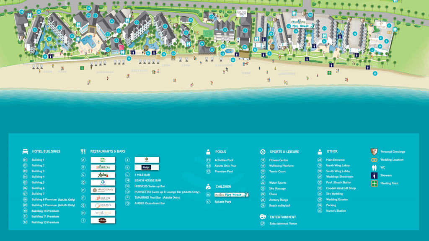Select the West End restaurant logo
The height and width of the screenshot is (241, 429).
coord(103,213)
